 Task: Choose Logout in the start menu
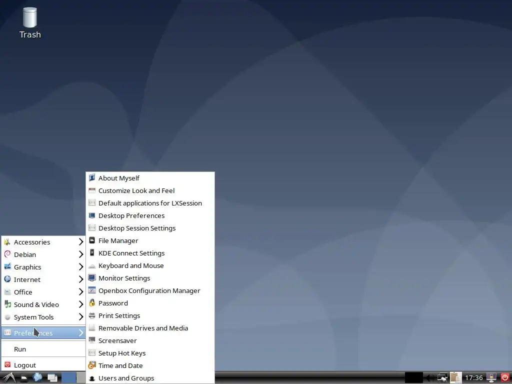[x=43, y=365]
